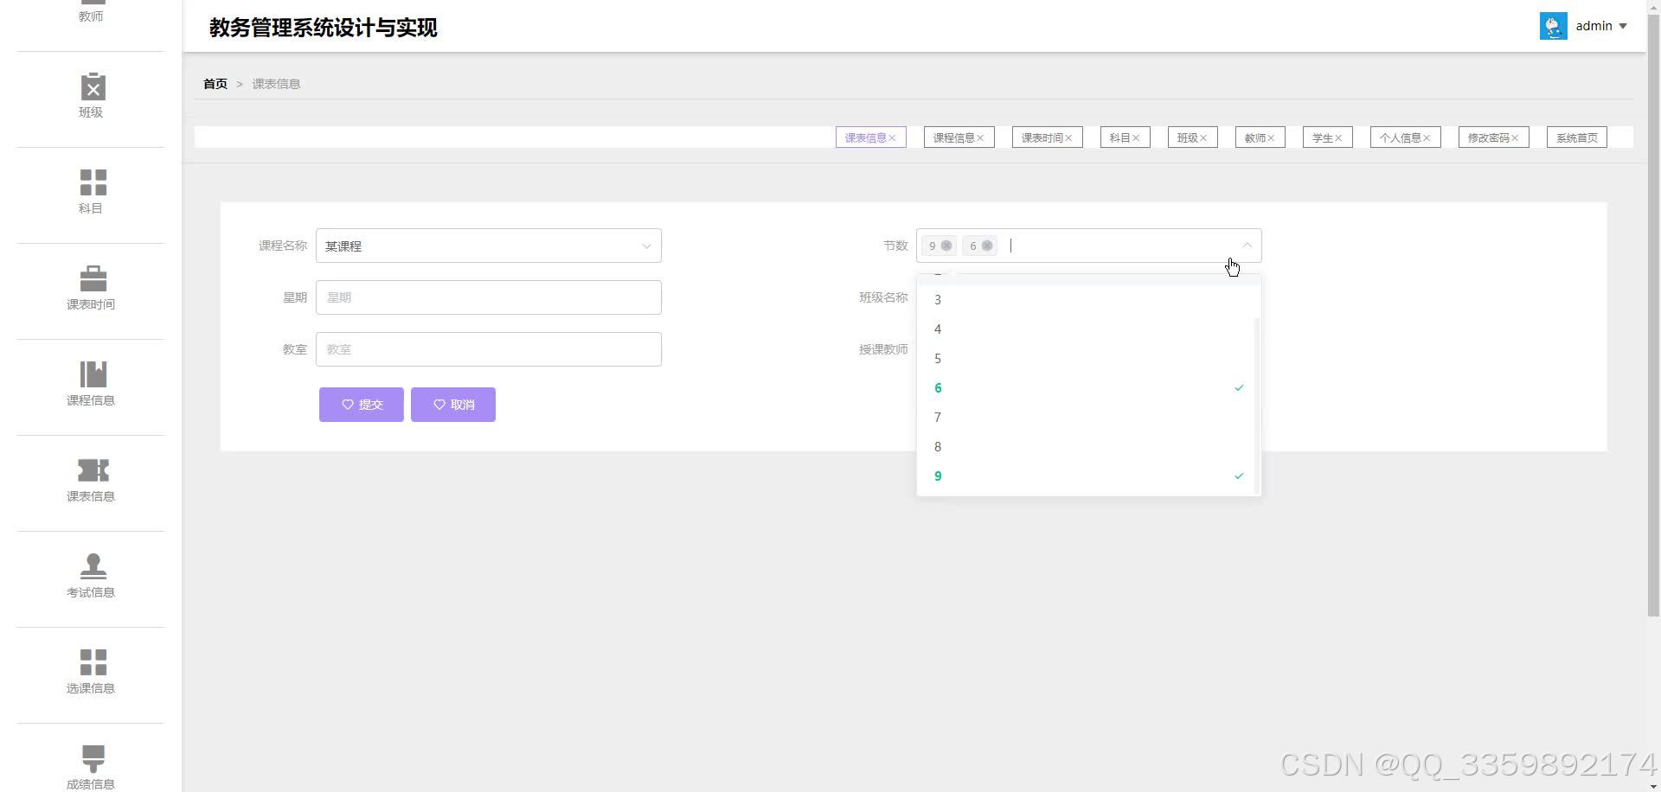Close the 班级 tab with its X
The height and width of the screenshot is (792, 1661).
click(x=1203, y=138)
